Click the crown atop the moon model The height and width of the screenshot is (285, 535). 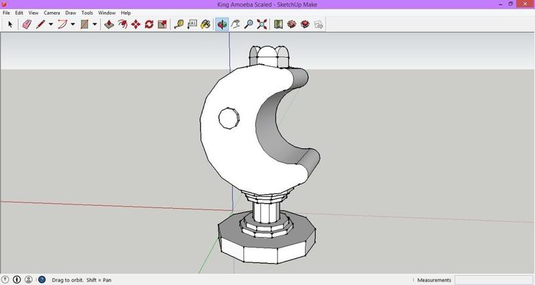pyautogui.click(x=270, y=56)
